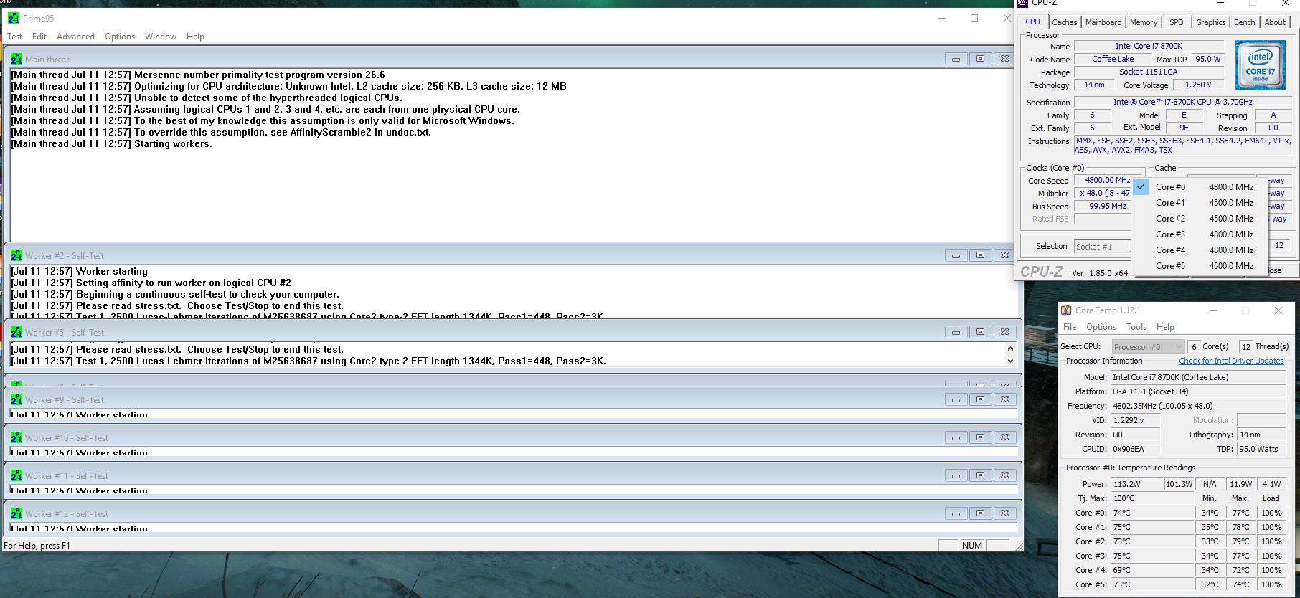Open the Tools menu in Core Temp

click(x=1136, y=327)
